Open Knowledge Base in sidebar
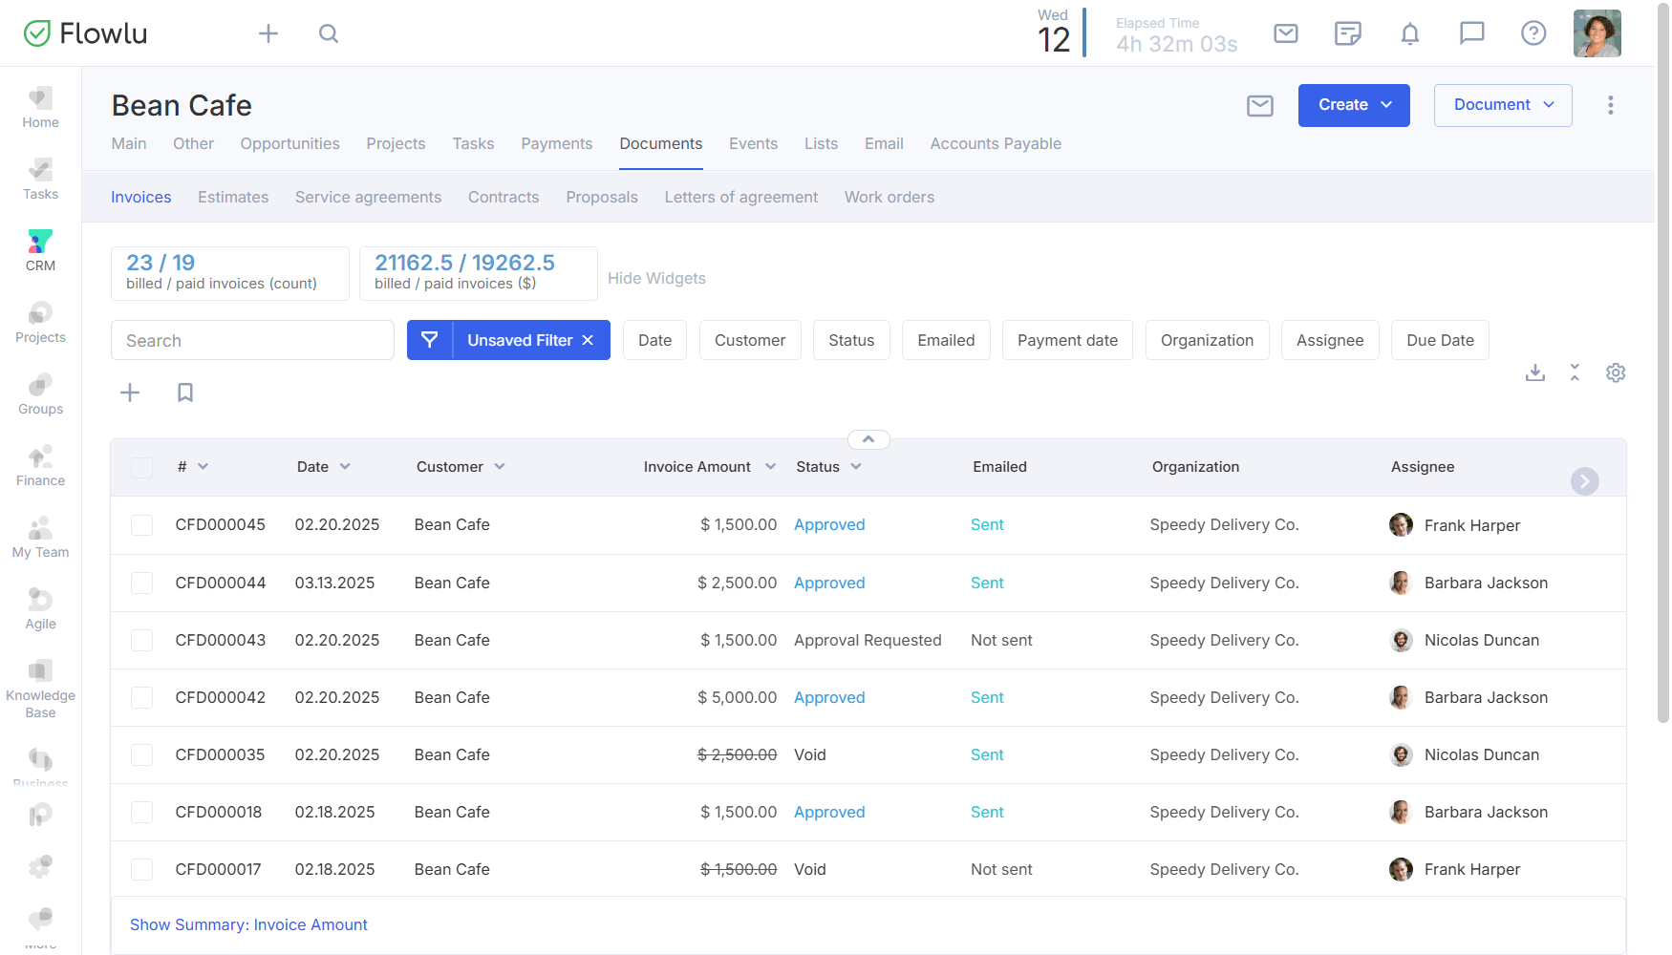Screen dimensions: 1672x955 (40, 688)
